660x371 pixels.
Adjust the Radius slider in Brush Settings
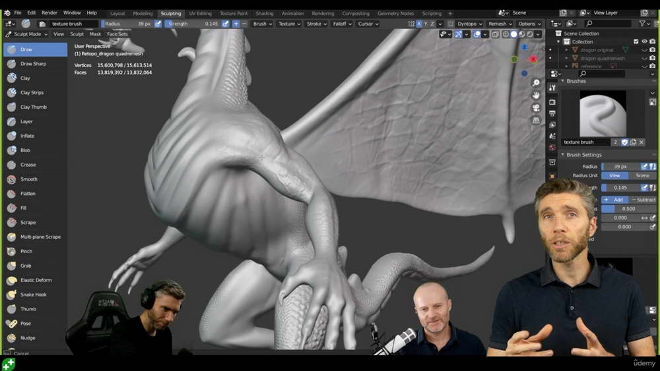click(620, 167)
